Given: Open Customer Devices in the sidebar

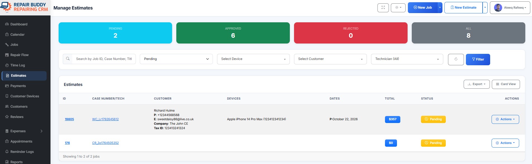Looking at the screenshot, I should 24,96.
